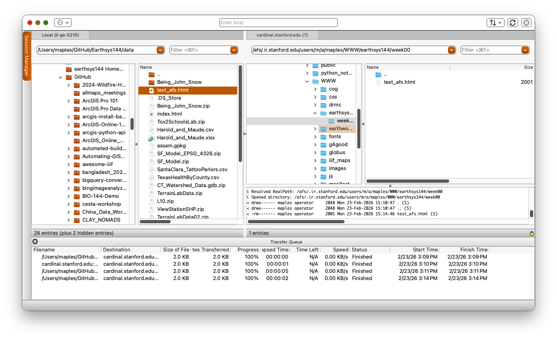Screen dimensions: 557x340
Task: Click the highlighted earthwo... folder icon in remote tree
Action: click(x=323, y=128)
